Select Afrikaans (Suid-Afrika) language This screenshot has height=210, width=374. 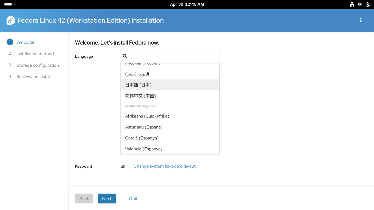click(x=147, y=116)
